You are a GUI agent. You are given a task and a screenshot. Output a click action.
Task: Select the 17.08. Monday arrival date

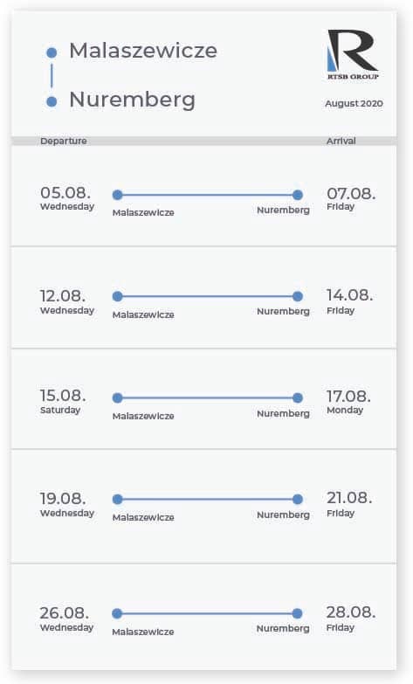(349, 401)
